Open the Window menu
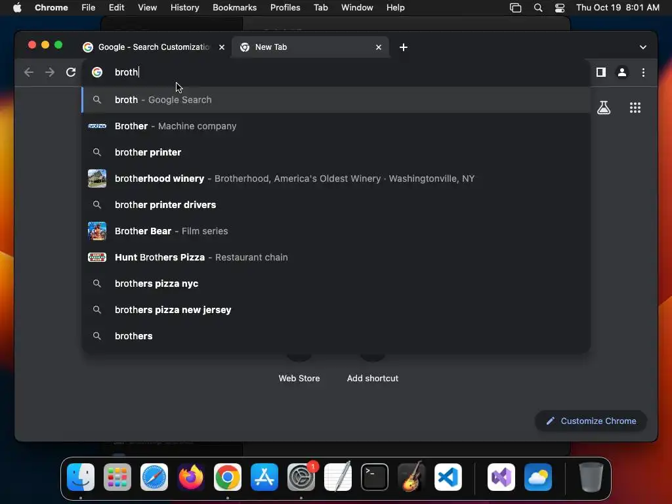 (357, 7)
